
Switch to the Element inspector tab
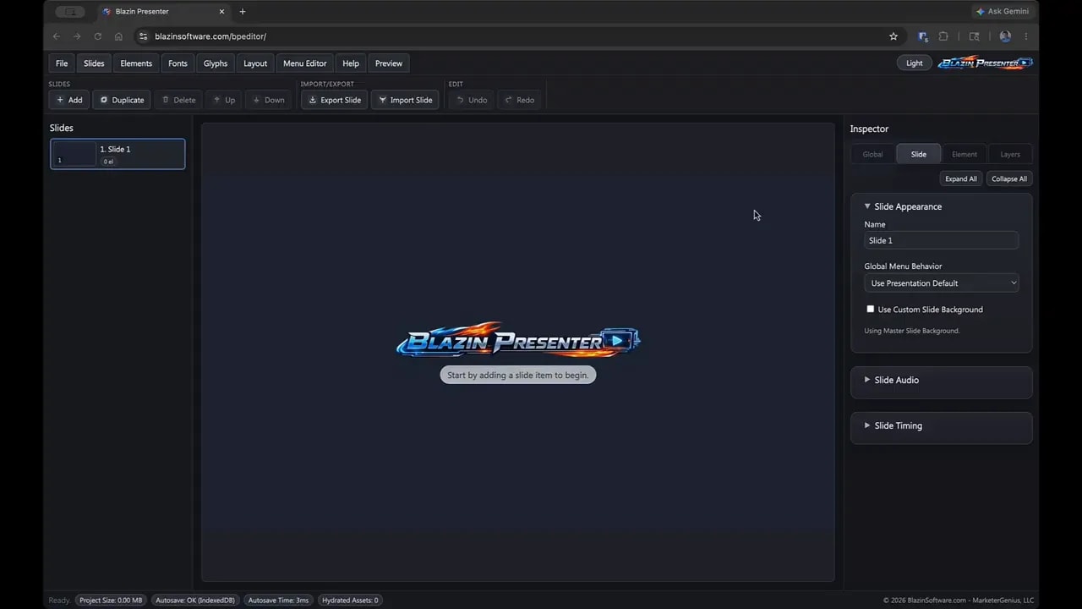pos(965,154)
